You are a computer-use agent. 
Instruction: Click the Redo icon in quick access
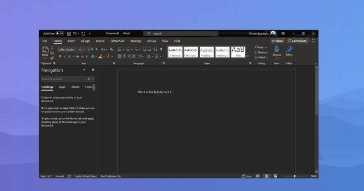click(x=83, y=33)
